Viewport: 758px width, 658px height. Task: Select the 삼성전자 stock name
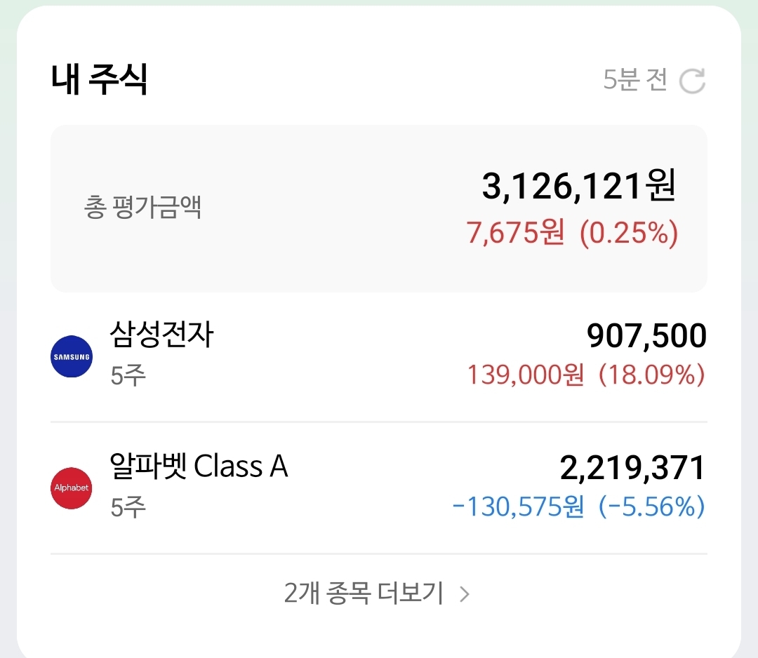tap(161, 335)
